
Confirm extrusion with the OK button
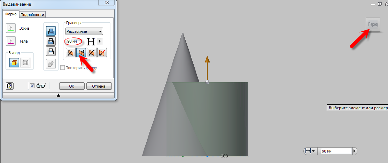[x=71, y=86]
